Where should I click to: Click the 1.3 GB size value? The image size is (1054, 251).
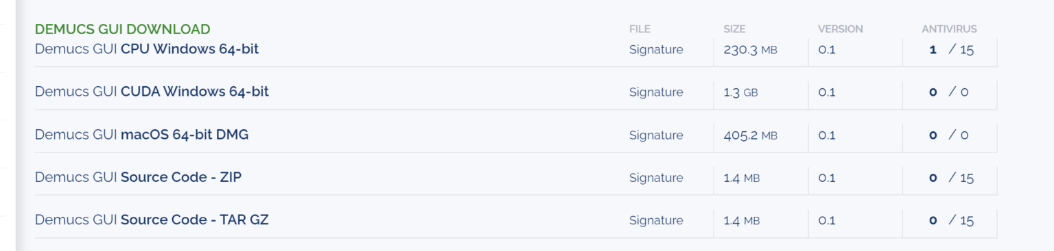pyautogui.click(x=740, y=92)
